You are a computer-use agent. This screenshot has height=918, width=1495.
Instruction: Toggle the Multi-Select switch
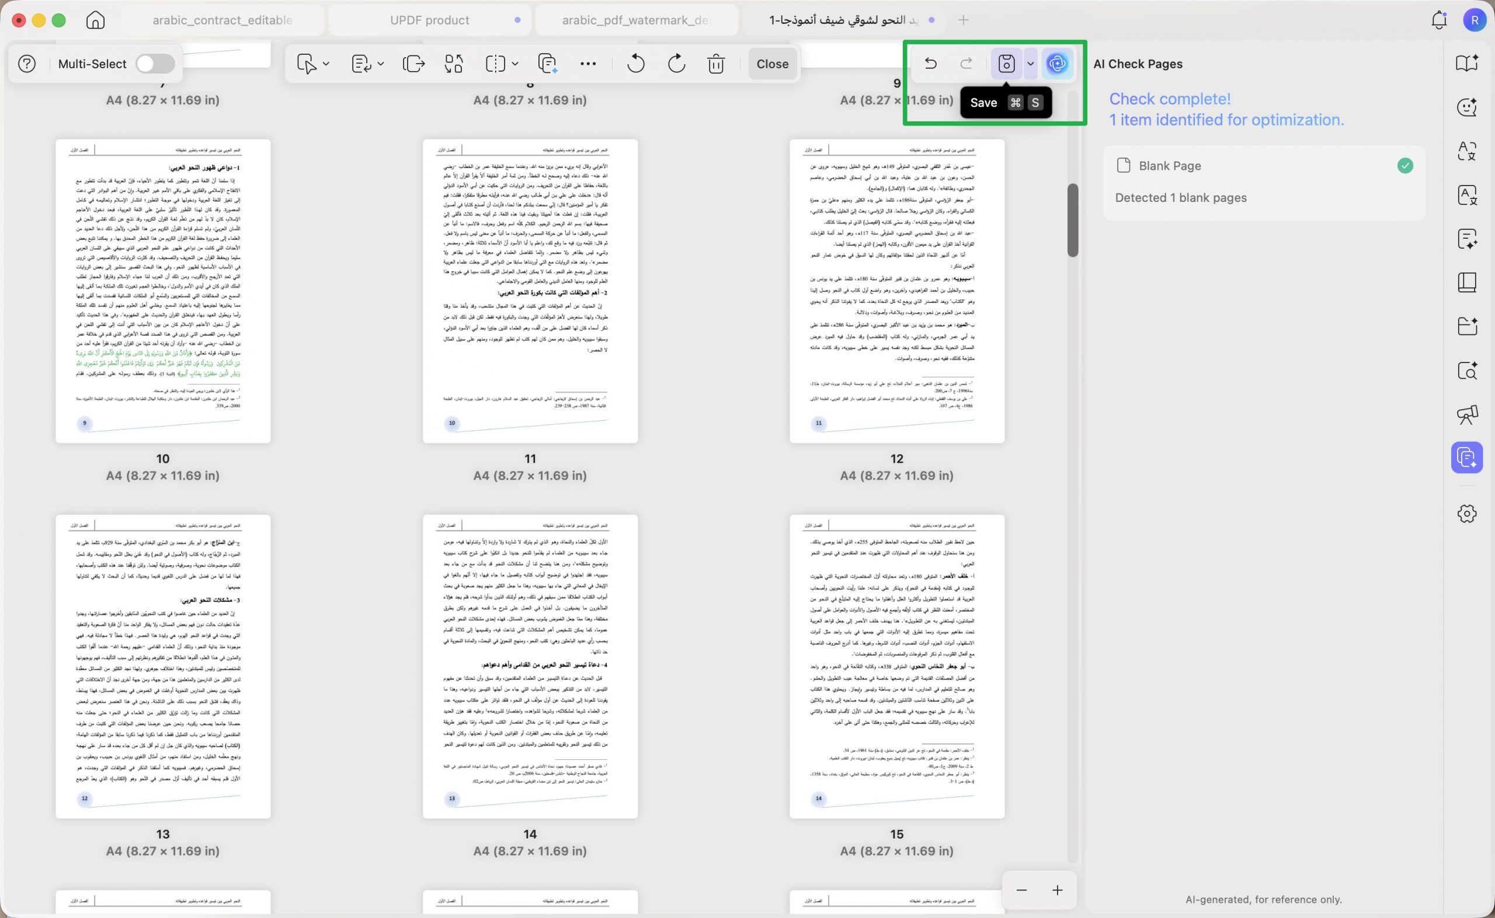(x=155, y=64)
